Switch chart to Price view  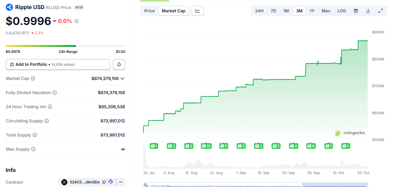tap(149, 11)
